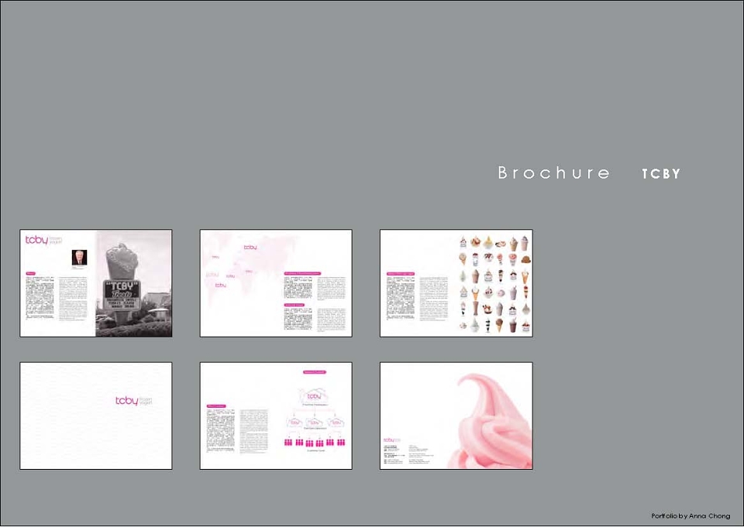Click the bold 'TCBY' title text

pos(661,174)
